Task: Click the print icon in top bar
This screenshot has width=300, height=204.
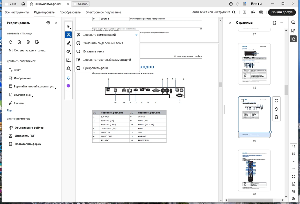Action: point(261,12)
